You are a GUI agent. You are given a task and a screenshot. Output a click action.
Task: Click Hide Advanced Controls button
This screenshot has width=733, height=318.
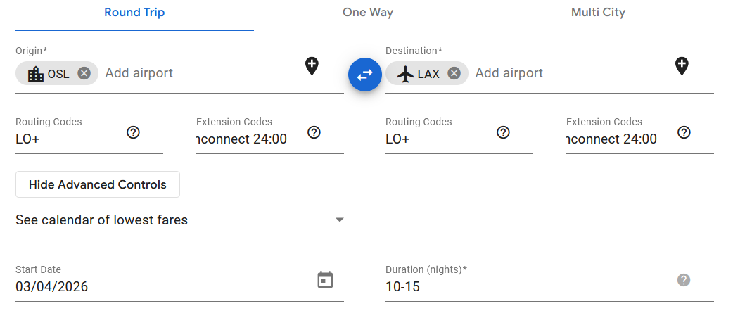pyautogui.click(x=98, y=184)
